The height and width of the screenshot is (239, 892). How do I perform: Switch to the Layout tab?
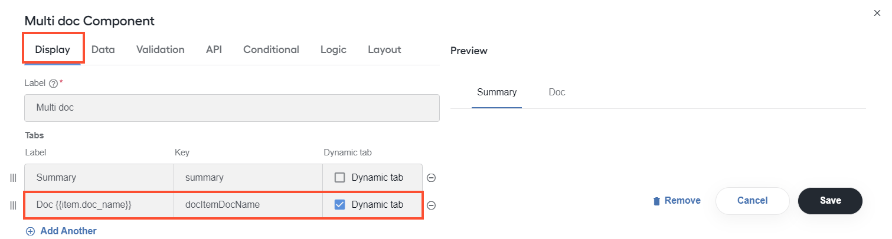(384, 49)
